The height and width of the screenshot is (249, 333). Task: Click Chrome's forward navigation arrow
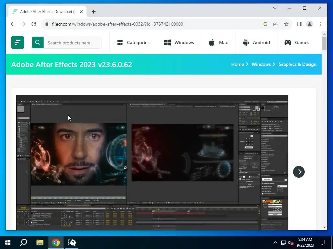(23, 24)
